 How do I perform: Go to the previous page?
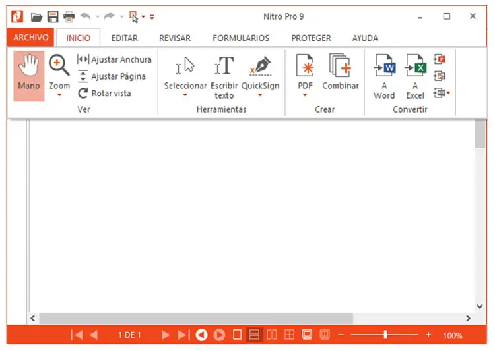pos(94,335)
